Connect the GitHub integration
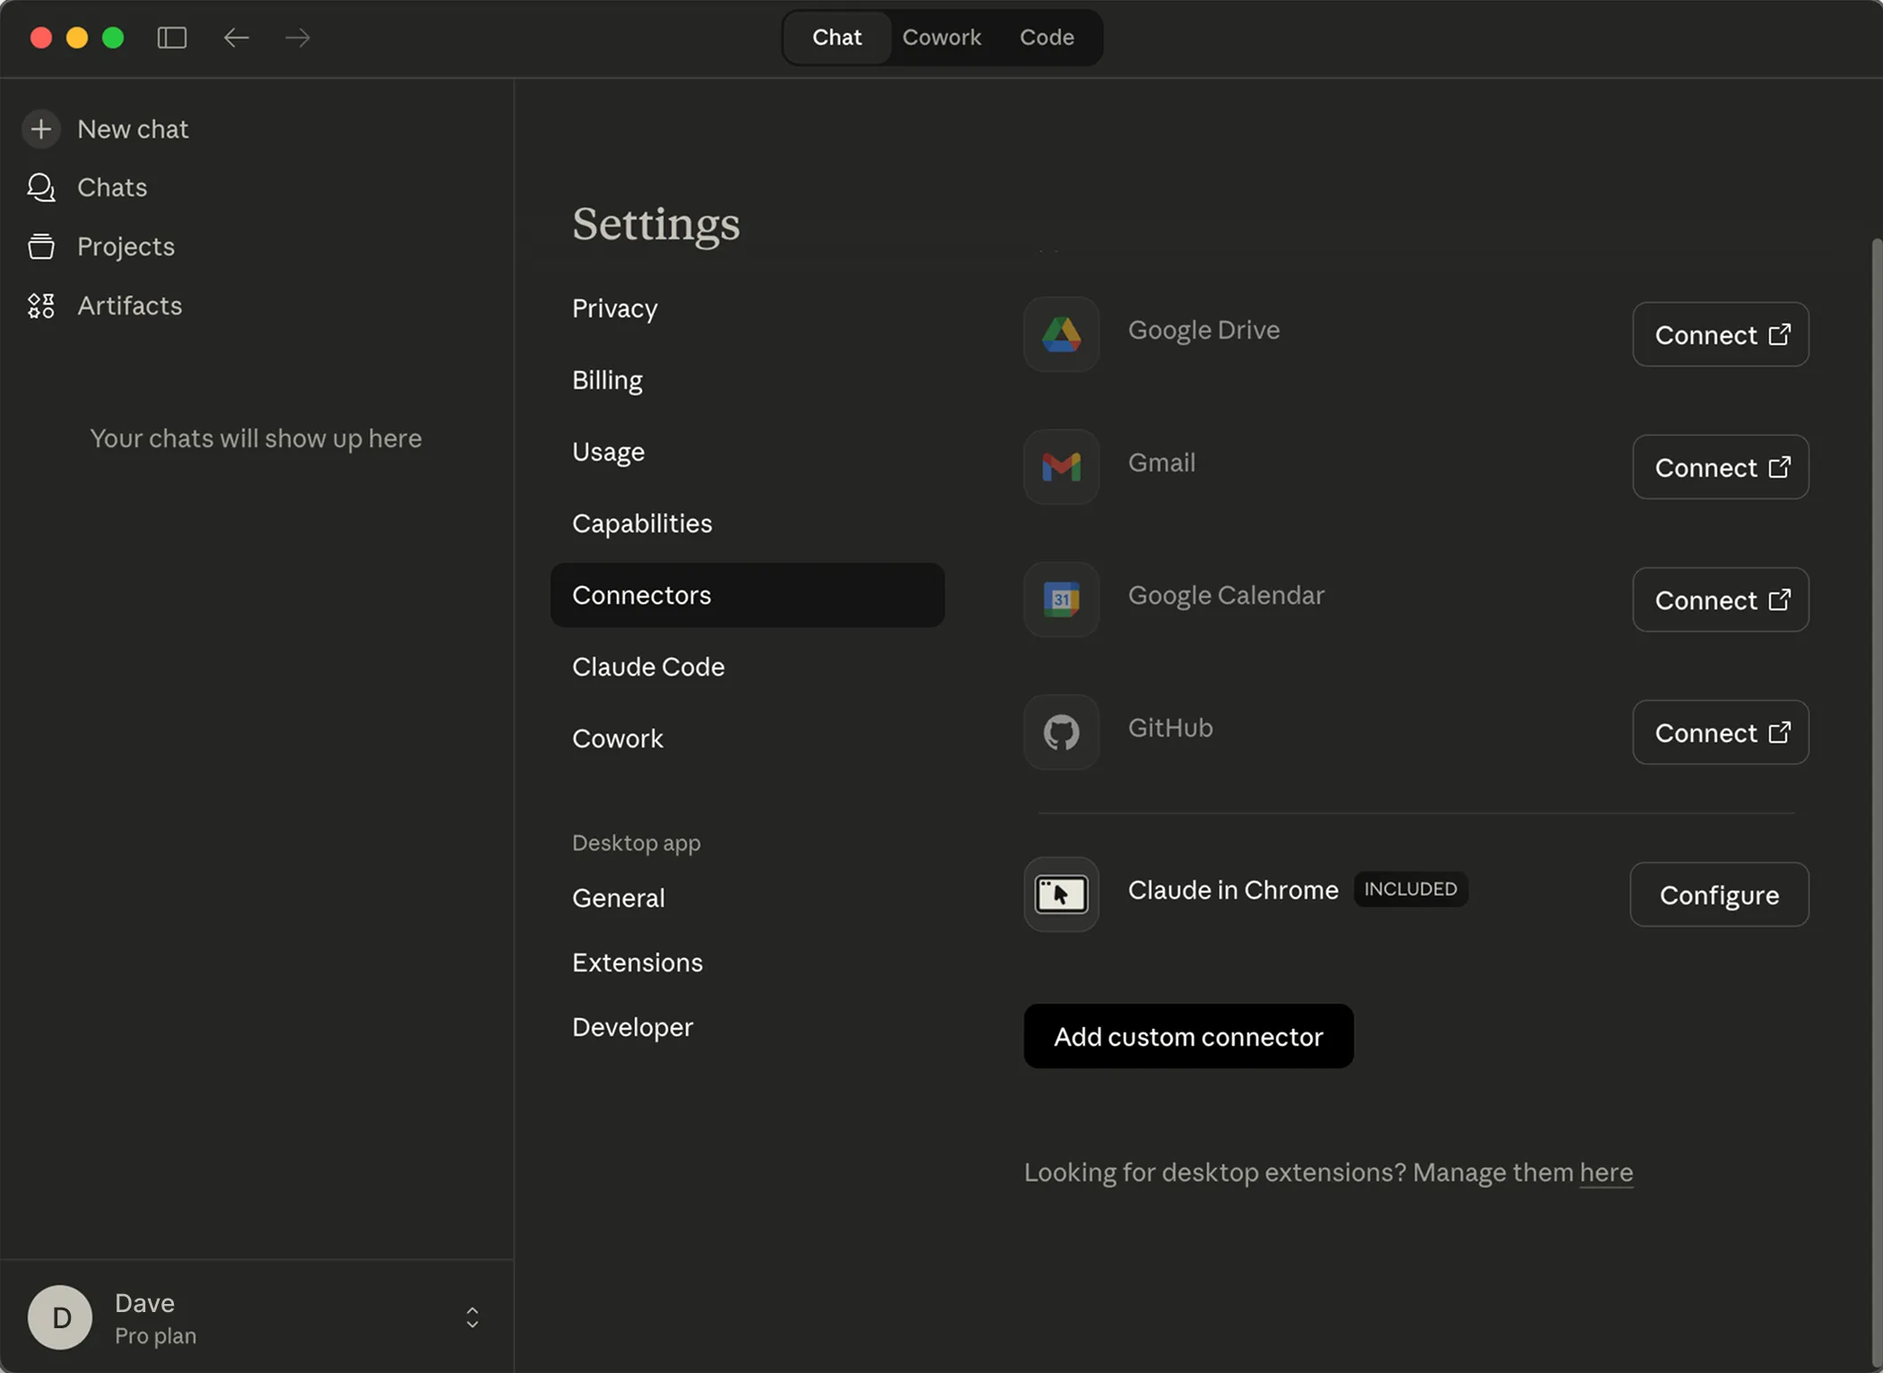The image size is (1883, 1373). (x=1720, y=732)
